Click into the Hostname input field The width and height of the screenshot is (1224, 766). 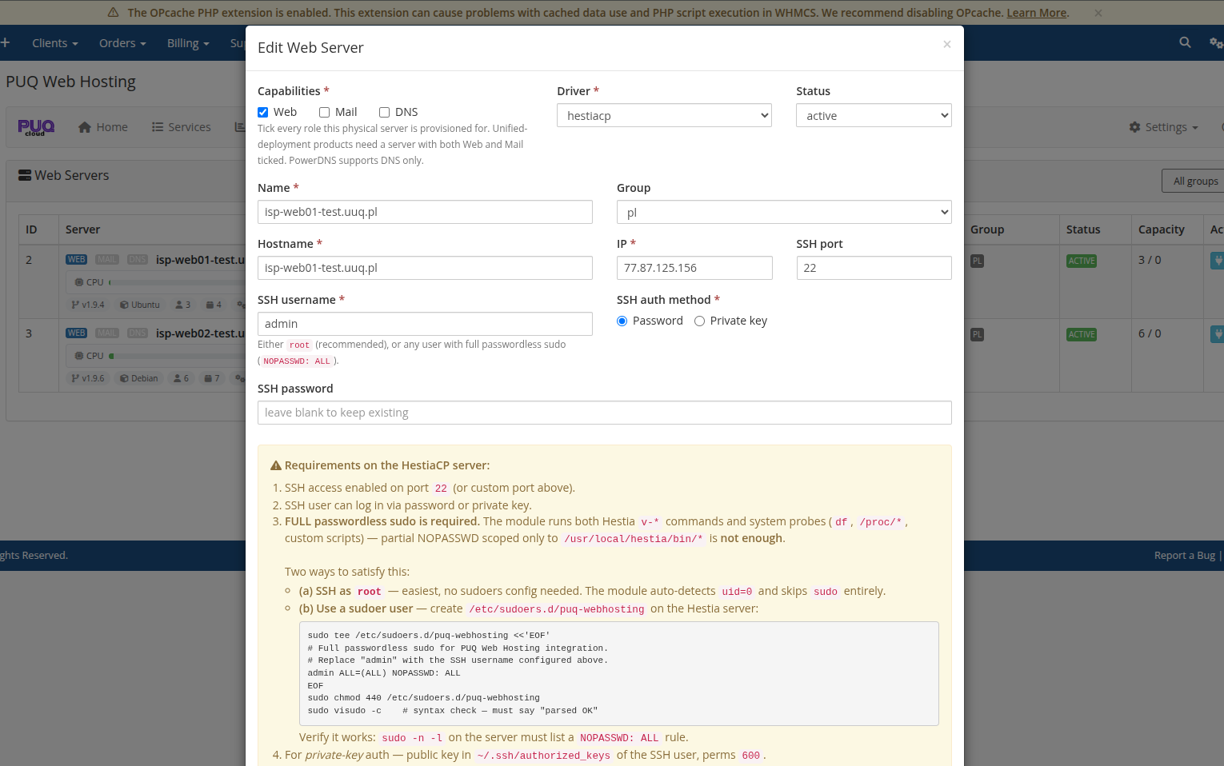pos(425,268)
